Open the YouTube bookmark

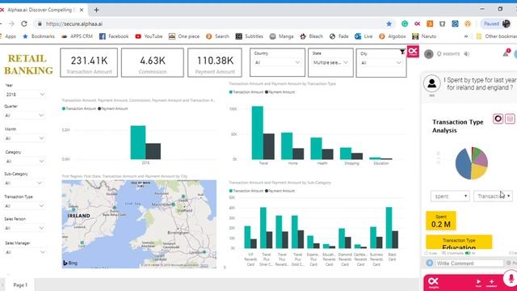pos(149,36)
